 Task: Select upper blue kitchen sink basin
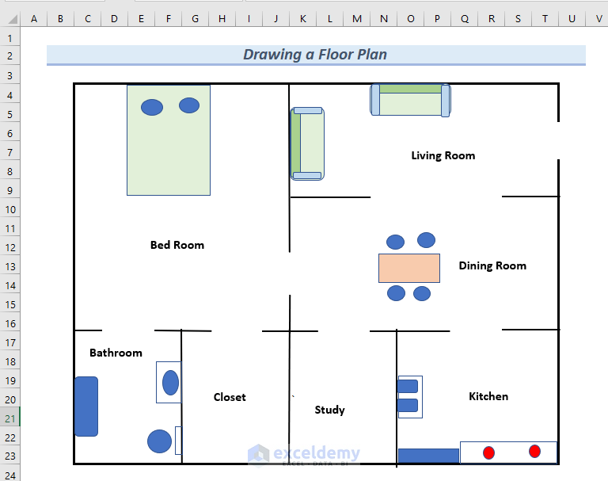click(x=408, y=386)
